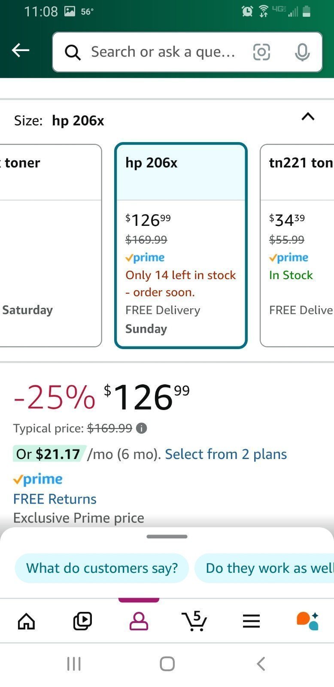The width and height of the screenshot is (334, 687).
Task: Collapse the Size section chevron
Action: [308, 116]
